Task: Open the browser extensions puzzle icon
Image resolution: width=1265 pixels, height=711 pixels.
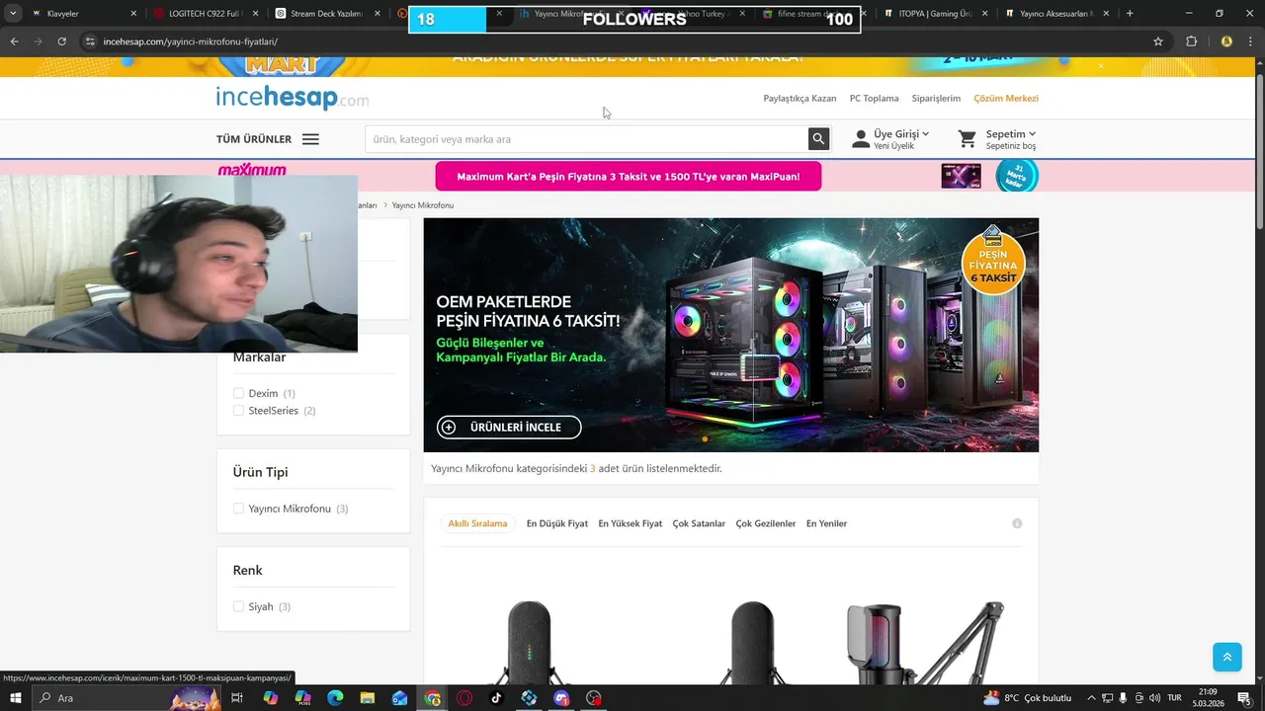Action: (x=1191, y=41)
